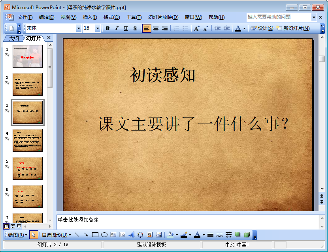328x252 pixels.
Task: Open 编辑(E) menu
Action: tap(47, 17)
